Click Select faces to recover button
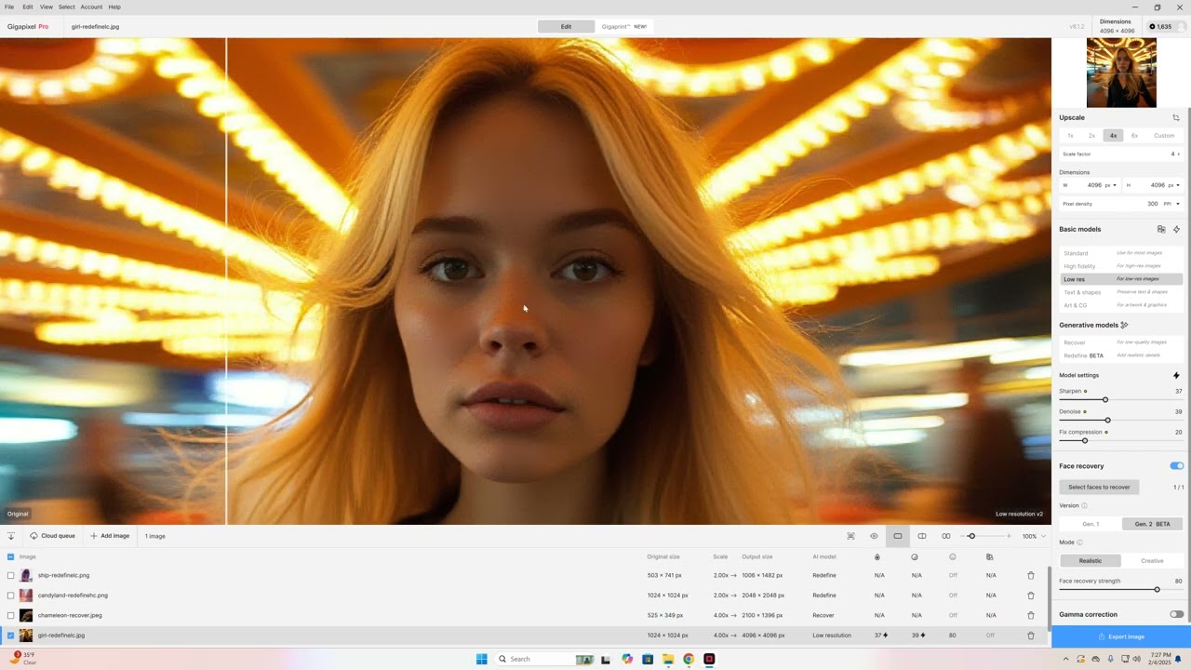Screen dimensions: 1191x670 [x=1099, y=487]
